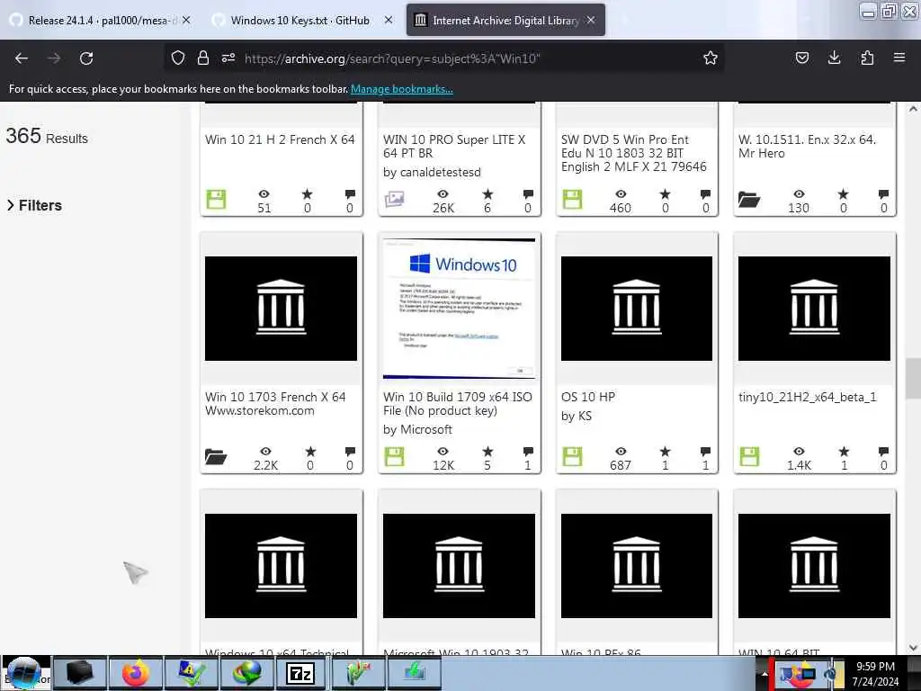Open W. 10.1511. En.x 32.x 64. Mr Hero item

807,147
